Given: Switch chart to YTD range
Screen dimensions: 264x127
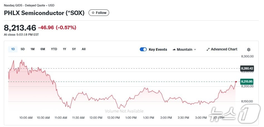Looking at the screenshot, I should click(x=54, y=49).
